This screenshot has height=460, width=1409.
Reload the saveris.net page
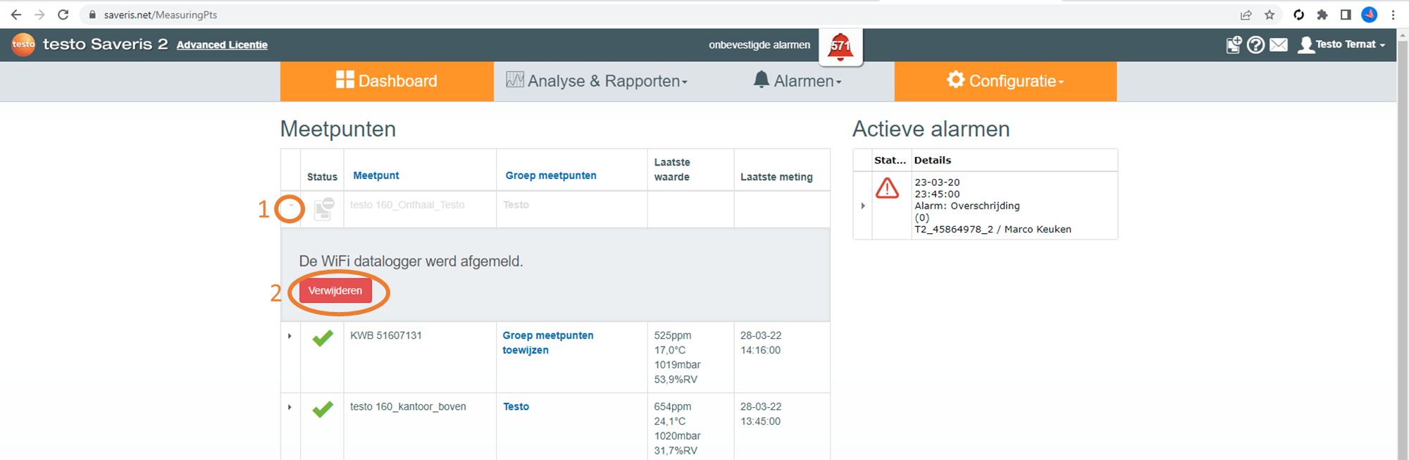[63, 15]
